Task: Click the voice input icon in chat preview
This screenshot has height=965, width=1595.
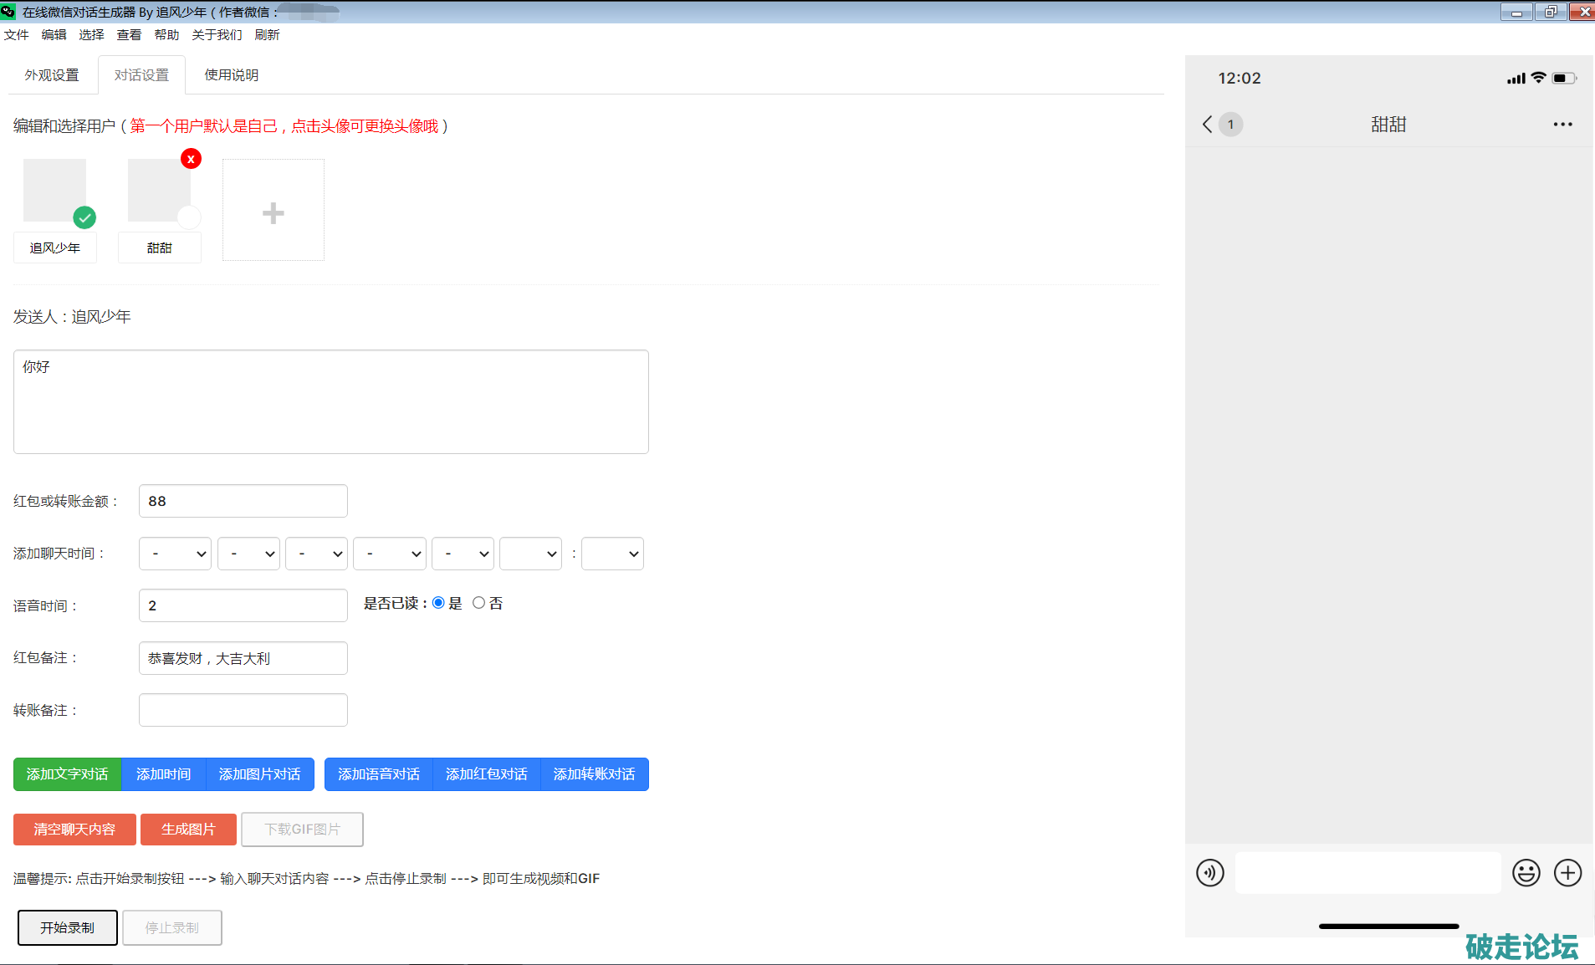Action: point(1209,872)
